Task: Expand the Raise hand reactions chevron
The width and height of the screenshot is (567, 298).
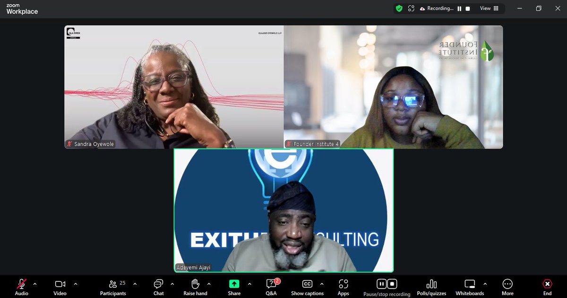Action: pos(209,284)
